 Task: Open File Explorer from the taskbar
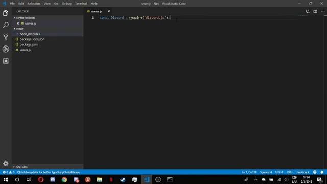(x=100, y=179)
